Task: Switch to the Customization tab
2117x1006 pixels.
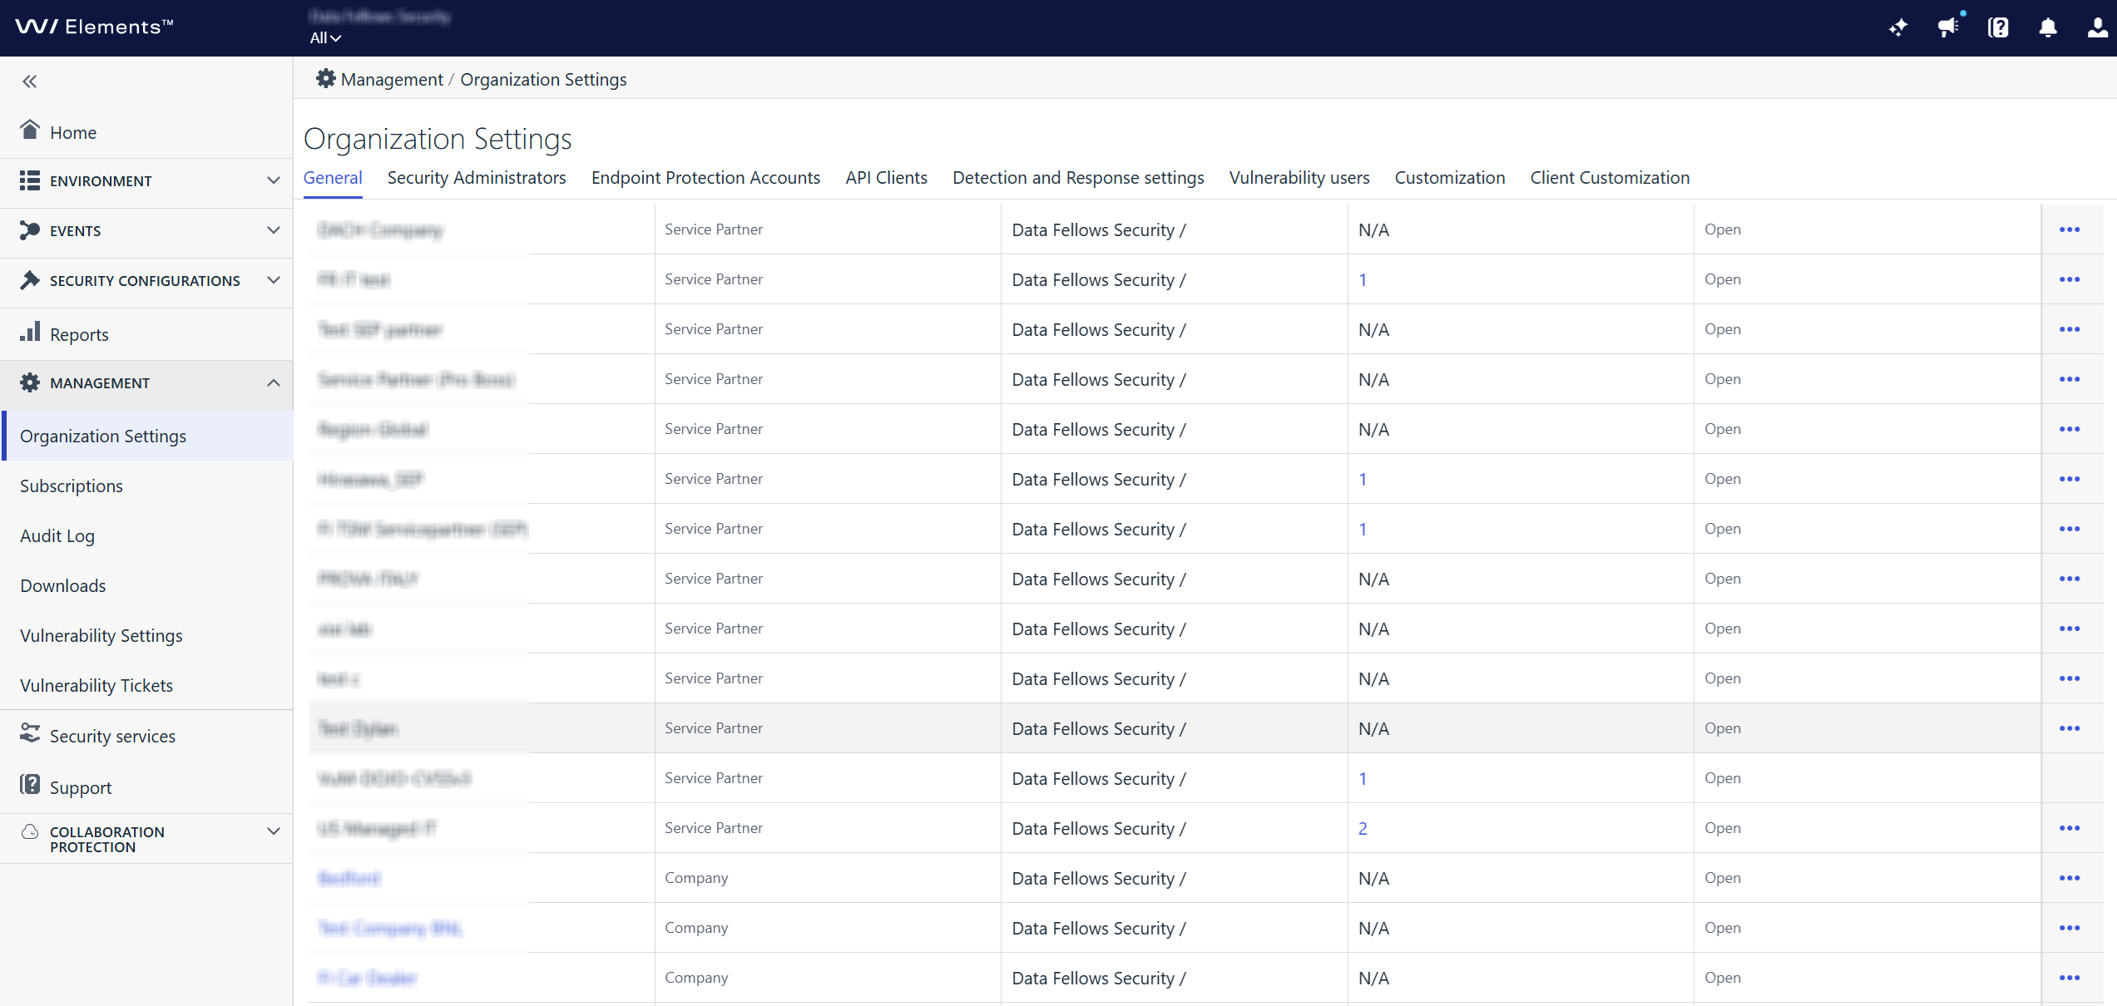Action: pos(1450,178)
